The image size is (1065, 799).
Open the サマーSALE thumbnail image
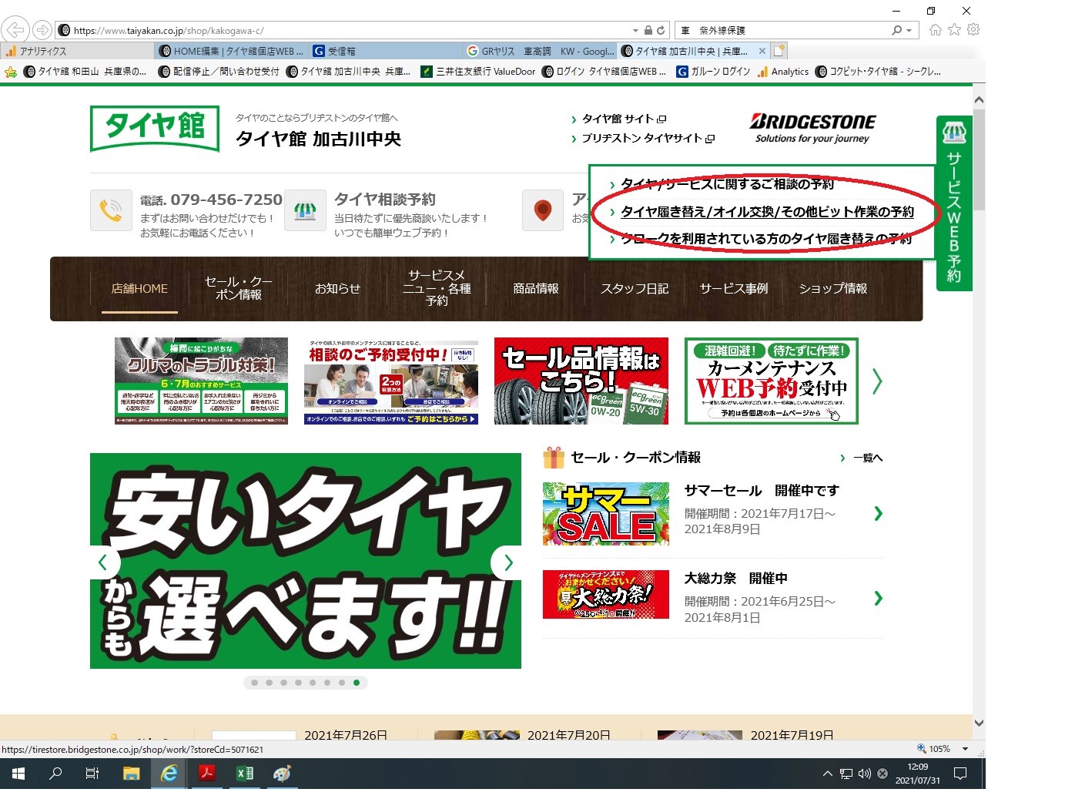(606, 514)
